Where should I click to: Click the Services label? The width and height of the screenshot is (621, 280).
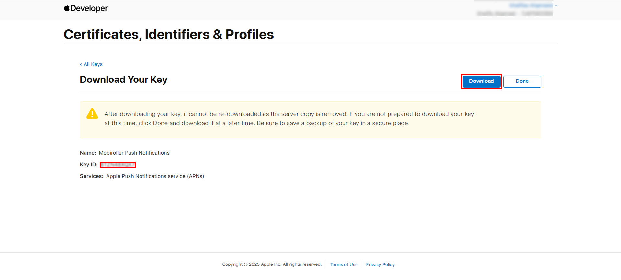coord(92,176)
